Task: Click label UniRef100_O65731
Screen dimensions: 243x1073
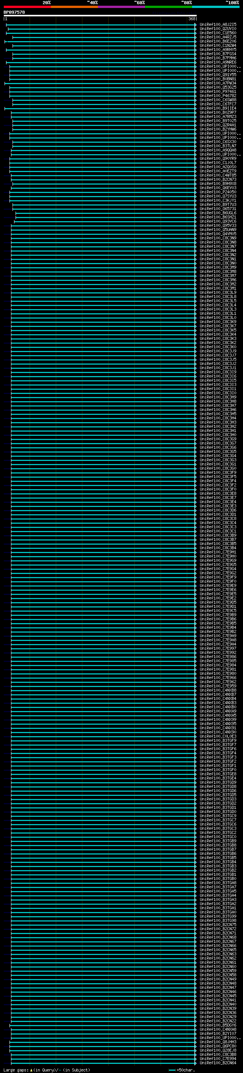Action: tap(218, 209)
